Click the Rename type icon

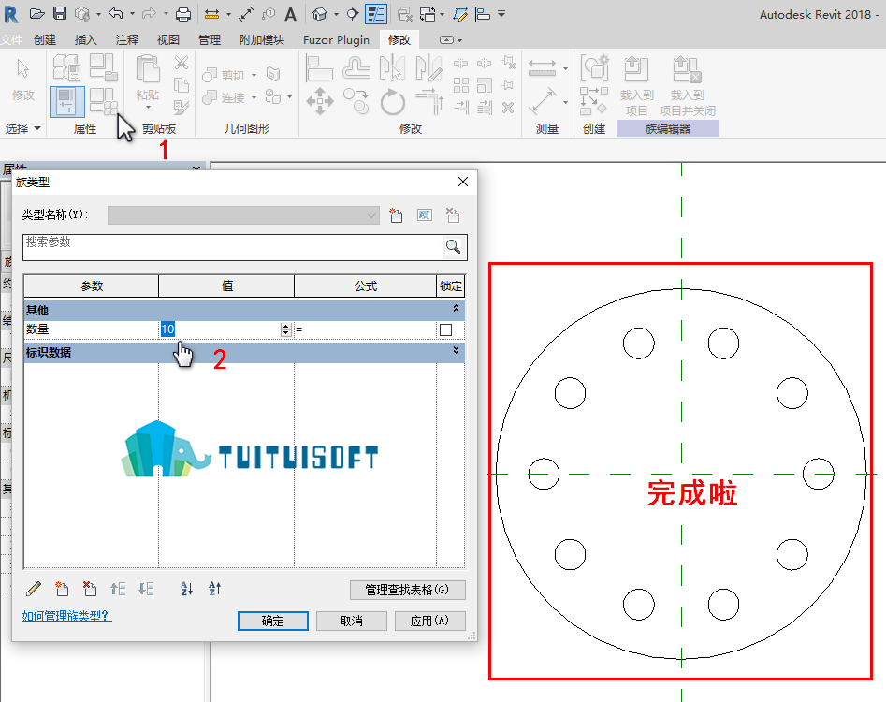click(x=425, y=214)
